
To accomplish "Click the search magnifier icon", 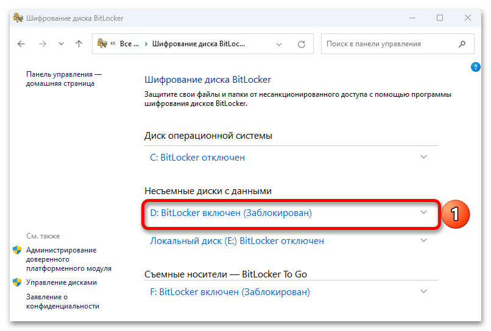I will tap(462, 44).
